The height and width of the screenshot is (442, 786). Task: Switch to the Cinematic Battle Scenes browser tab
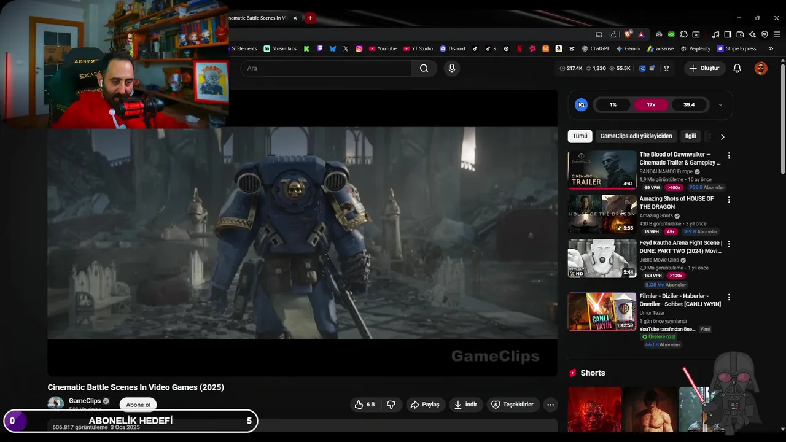click(x=259, y=18)
